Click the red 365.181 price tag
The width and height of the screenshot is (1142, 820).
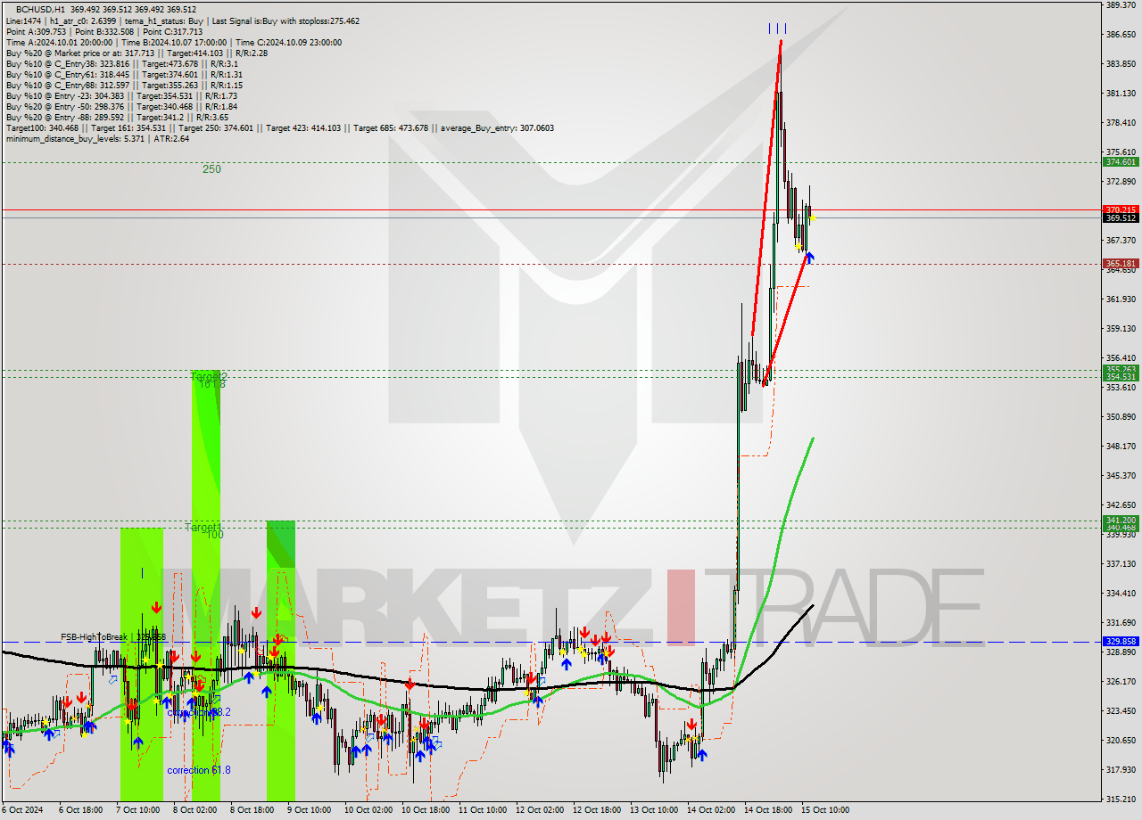(1121, 264)
